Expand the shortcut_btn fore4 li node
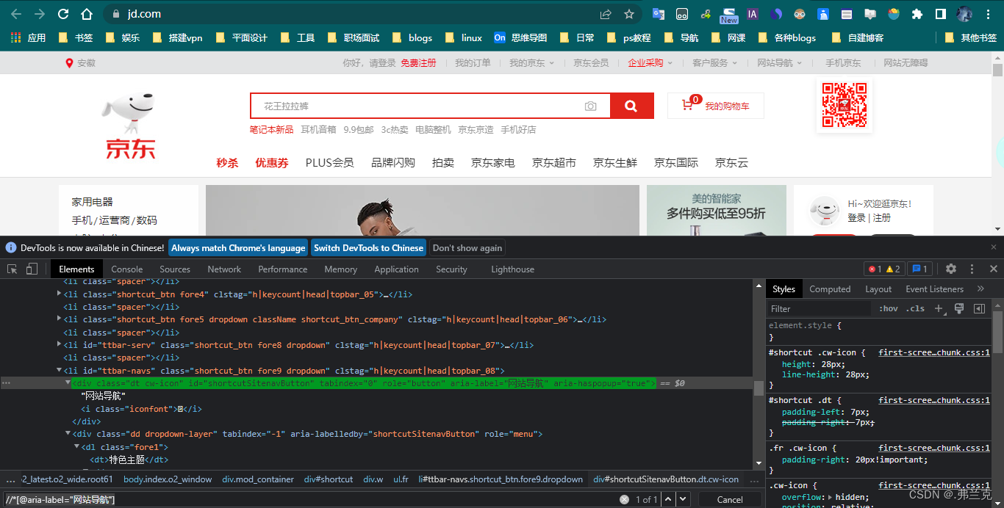 click(x=60, y=294)
